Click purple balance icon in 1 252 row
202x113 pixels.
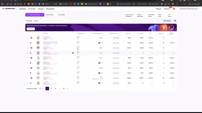99,73
